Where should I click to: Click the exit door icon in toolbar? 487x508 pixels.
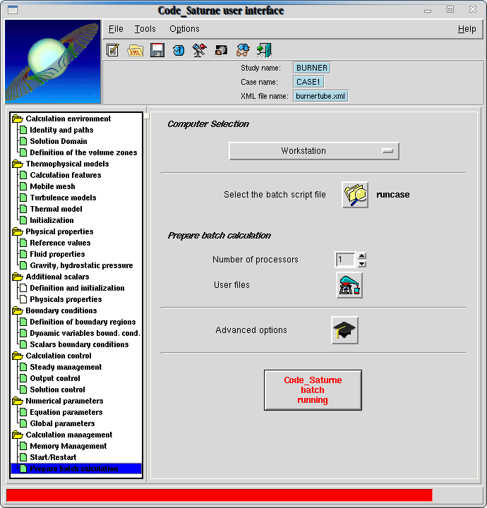(x=264, y=50)
